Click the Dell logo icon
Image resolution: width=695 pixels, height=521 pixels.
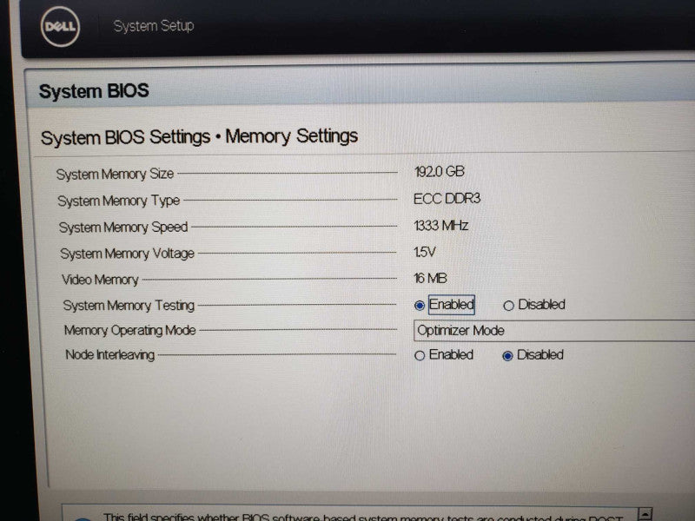[x=60, y=27]
